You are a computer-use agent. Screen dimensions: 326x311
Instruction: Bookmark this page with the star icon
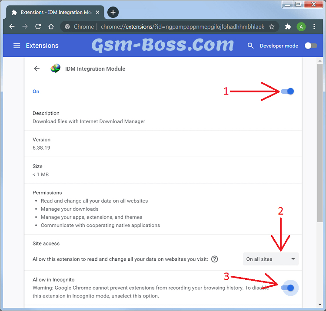click(x=272, y=26)
